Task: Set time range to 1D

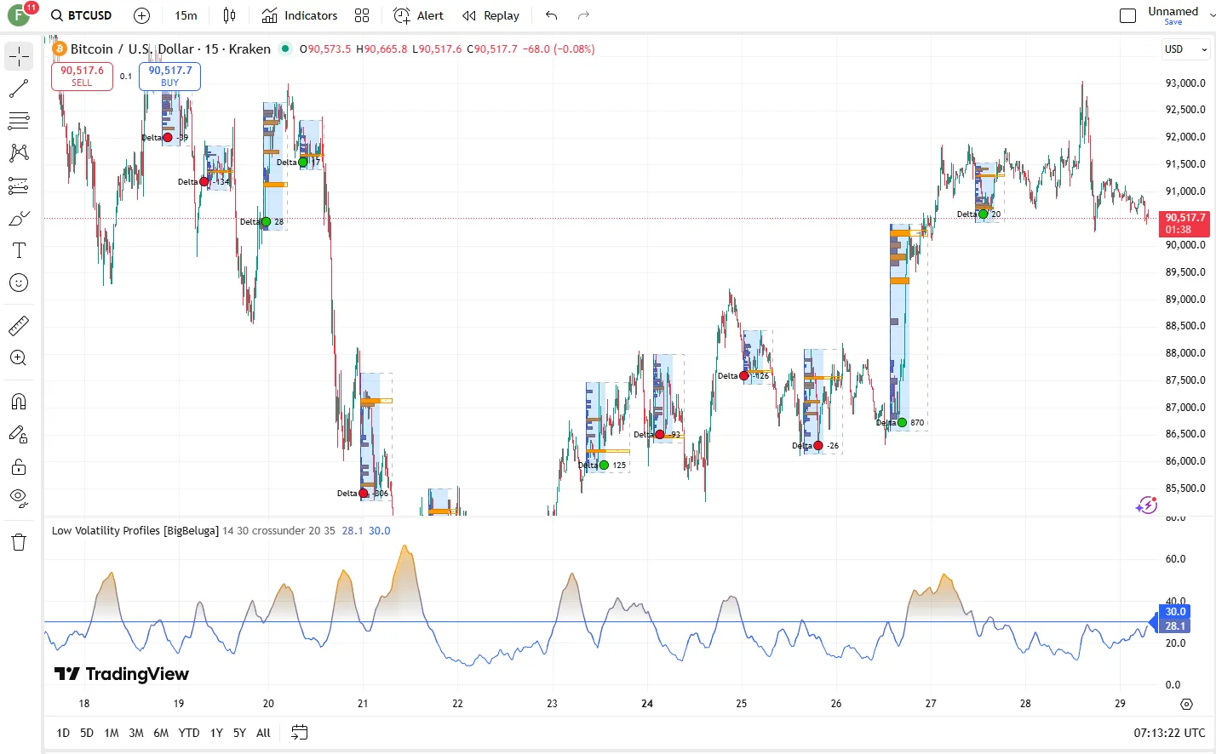Action: pos(63,733)
